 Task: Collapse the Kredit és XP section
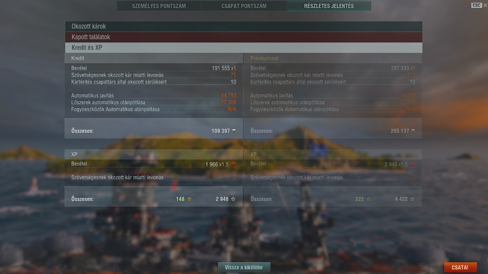(x=244, y=48)
